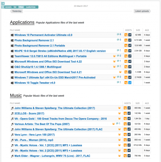The image size is (161, 162).
Task: Select the titles view tab
Action: (21, 7)
